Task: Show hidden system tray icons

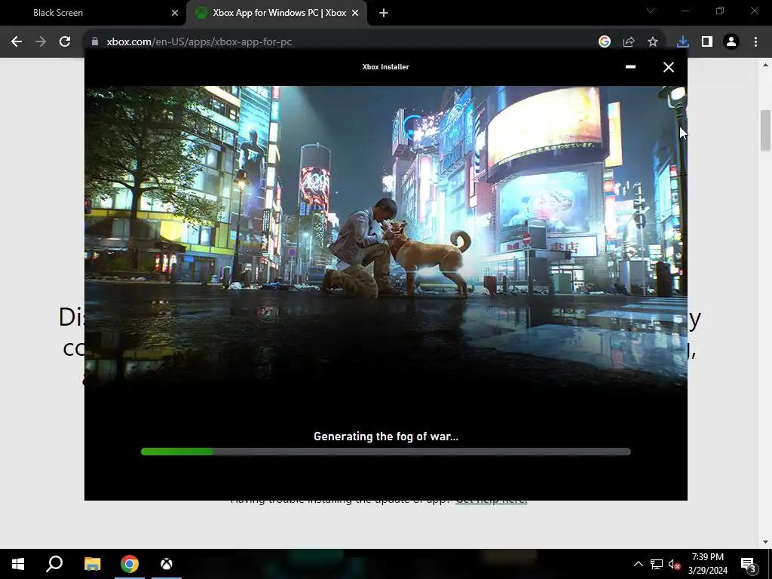Action: coord(638,564)
